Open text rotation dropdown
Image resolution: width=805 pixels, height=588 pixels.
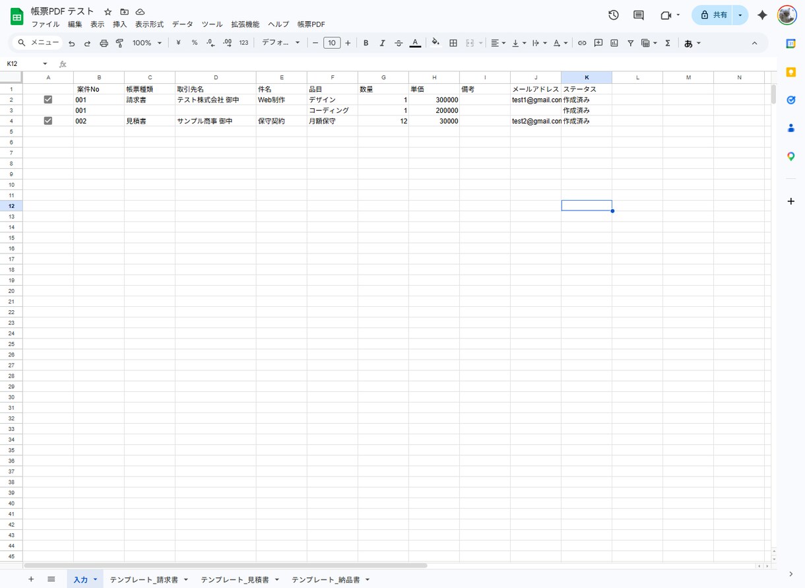[560, 43]
